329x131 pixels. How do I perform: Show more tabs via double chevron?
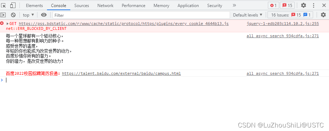pos(234,5)
